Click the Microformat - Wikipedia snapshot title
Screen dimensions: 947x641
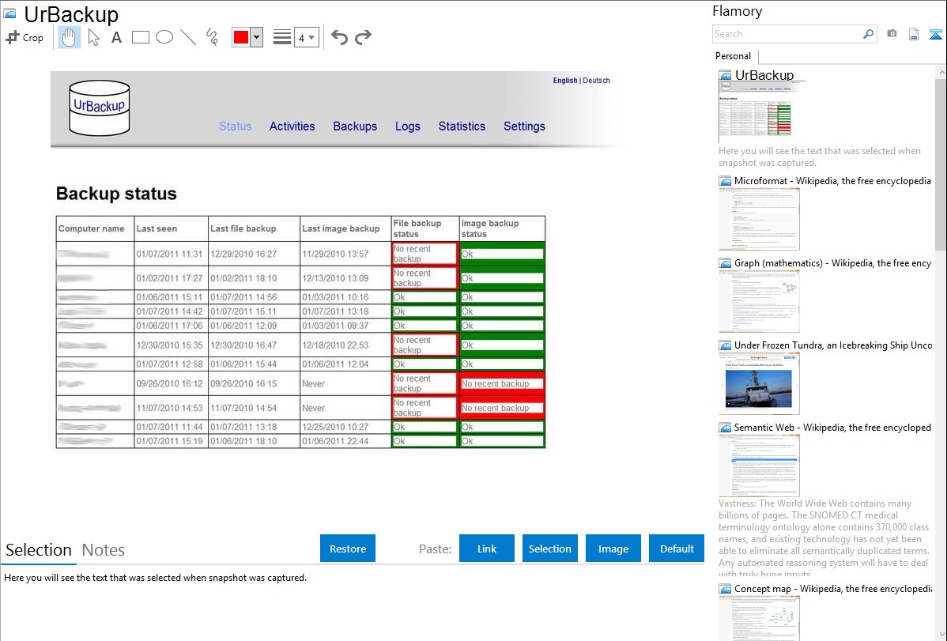832,181
